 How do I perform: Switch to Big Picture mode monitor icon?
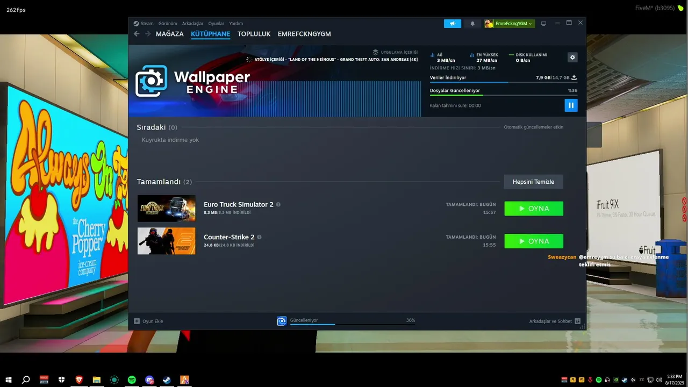pos(543,24)
